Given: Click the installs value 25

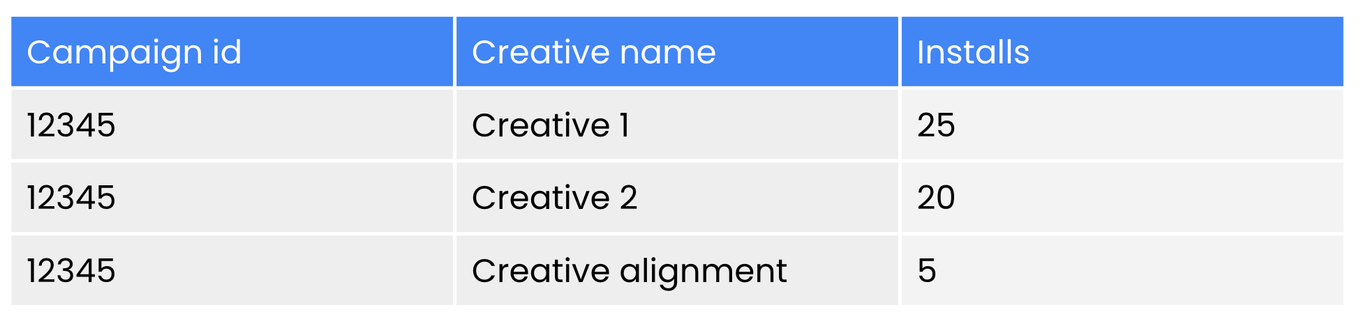Looking at the screenshot, I should coord(936,125).
